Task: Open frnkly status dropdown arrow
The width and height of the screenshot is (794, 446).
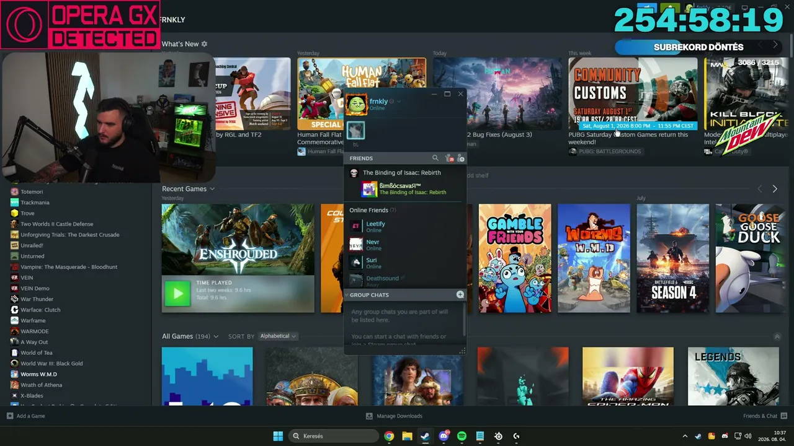Action: (x=399, y=102)
